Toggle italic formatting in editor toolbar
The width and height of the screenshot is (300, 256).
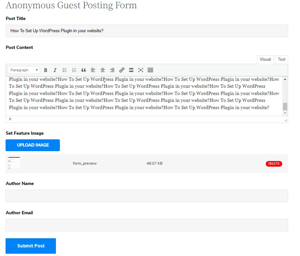pyautogui.click(x=55, y=70)
